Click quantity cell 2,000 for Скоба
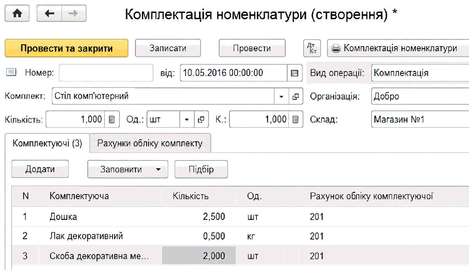469x270 pixels. click(x=199, y=256)
